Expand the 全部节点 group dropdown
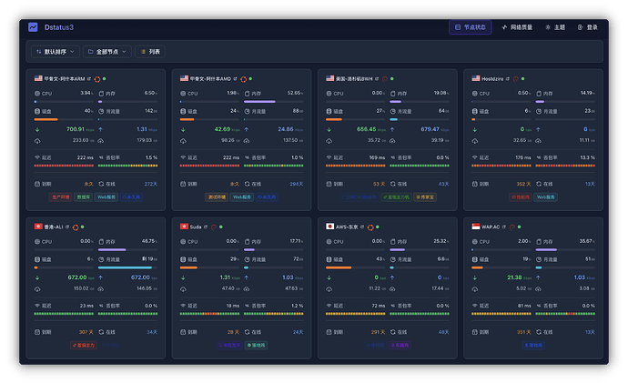Screen dimensions: 628x383 pos(106,52)
